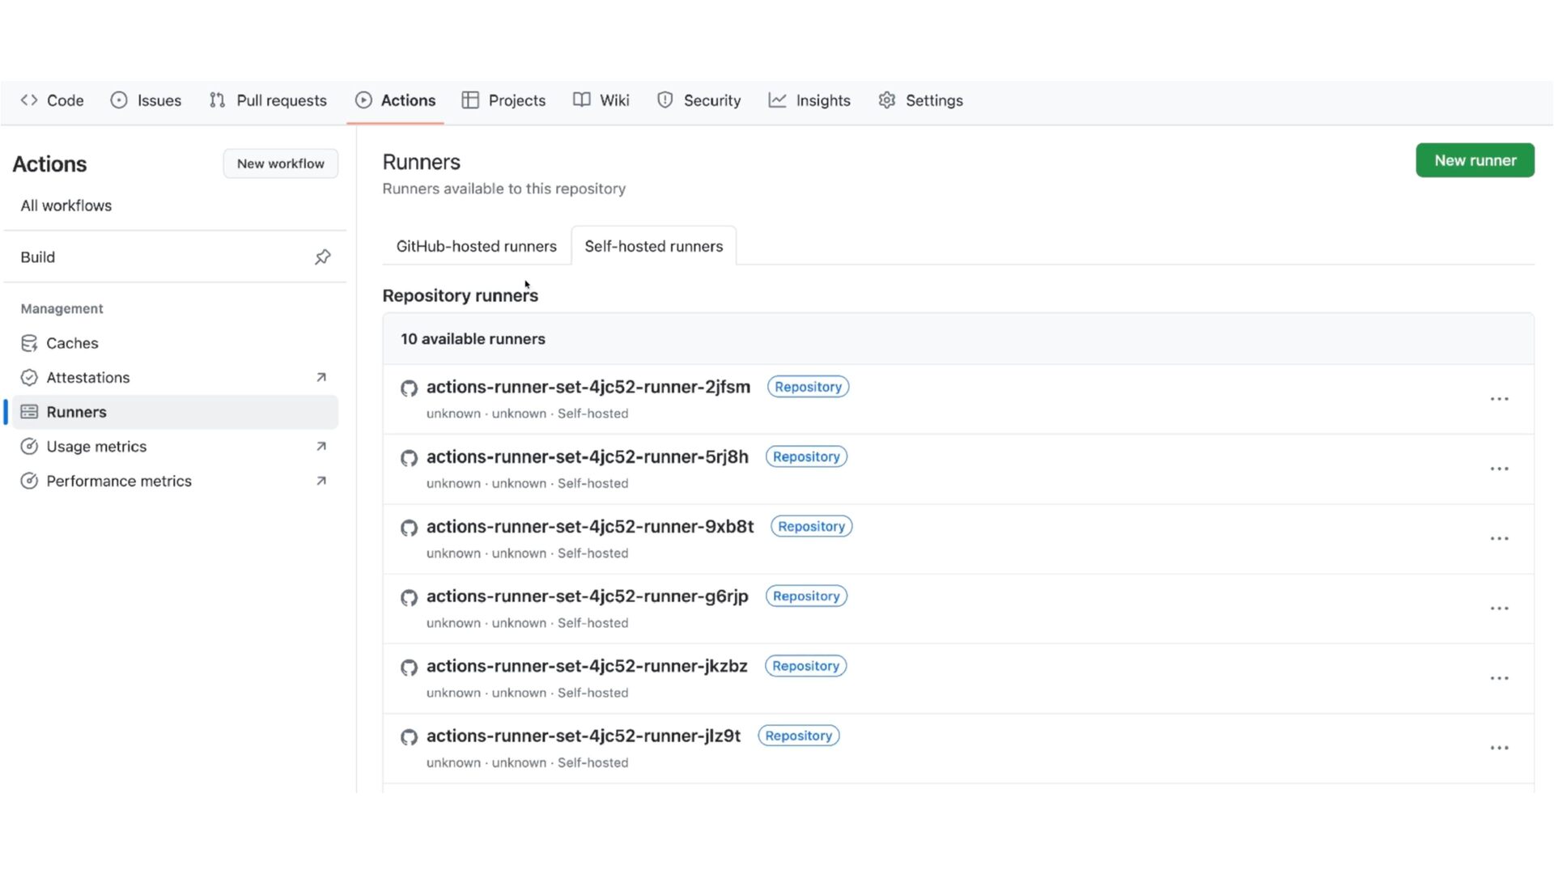Click the Usage metrics gauge icon

29,447
